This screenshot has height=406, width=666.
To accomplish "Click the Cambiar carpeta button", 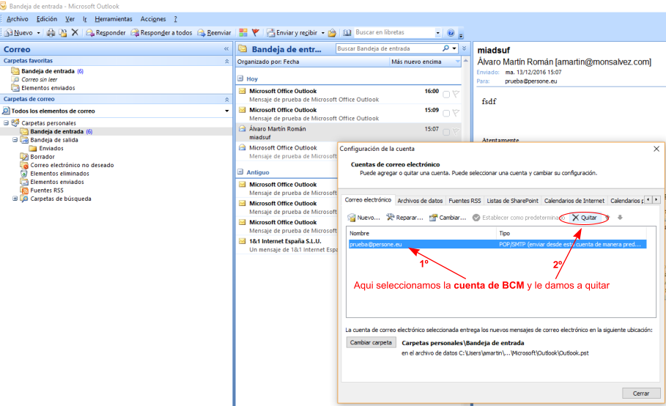I will tap(371, 342).
